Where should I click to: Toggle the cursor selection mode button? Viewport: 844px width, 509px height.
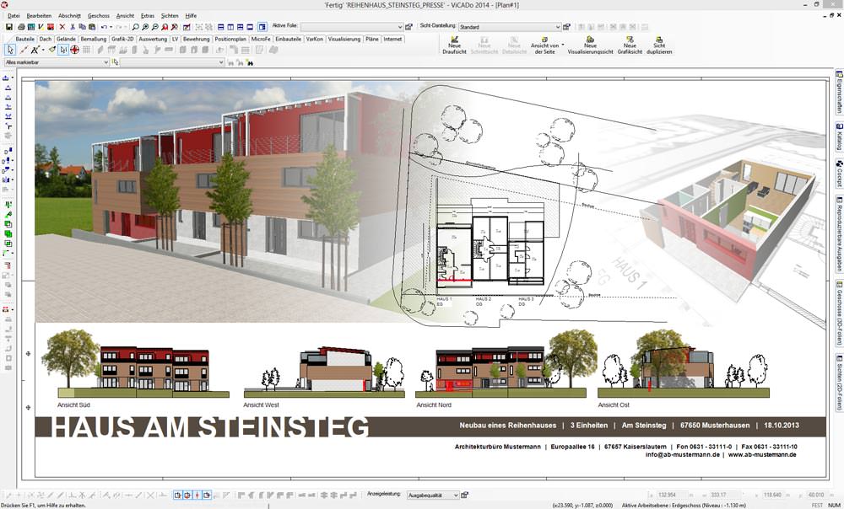coord(63,50)
